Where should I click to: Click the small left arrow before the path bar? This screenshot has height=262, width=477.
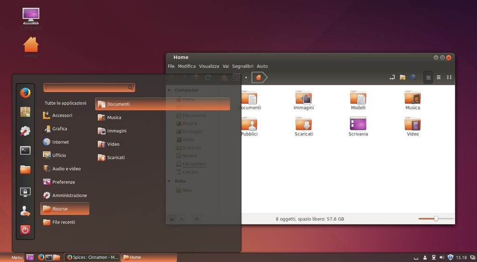(245, 78)
